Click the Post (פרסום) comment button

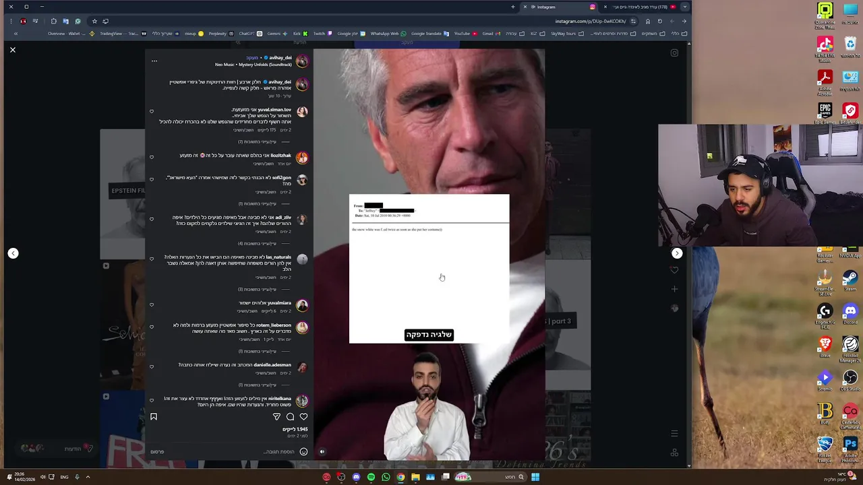point(157,452)
